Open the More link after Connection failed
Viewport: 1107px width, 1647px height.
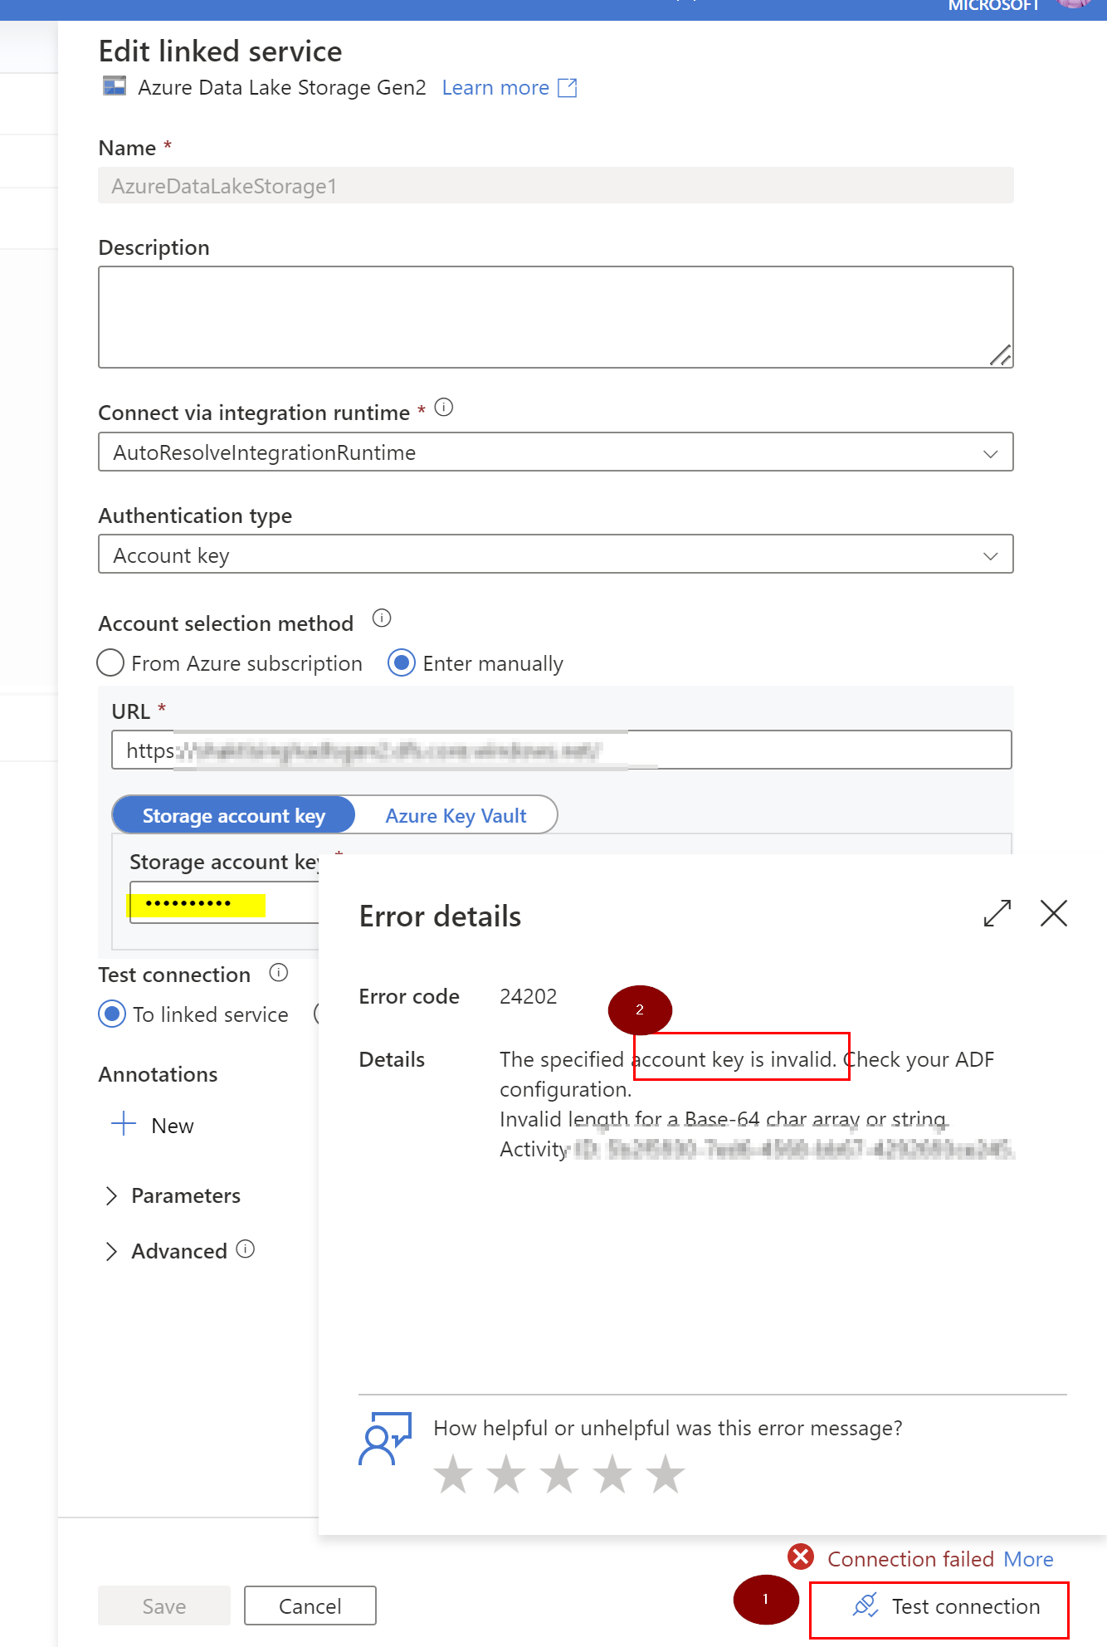point(1028,1559)
